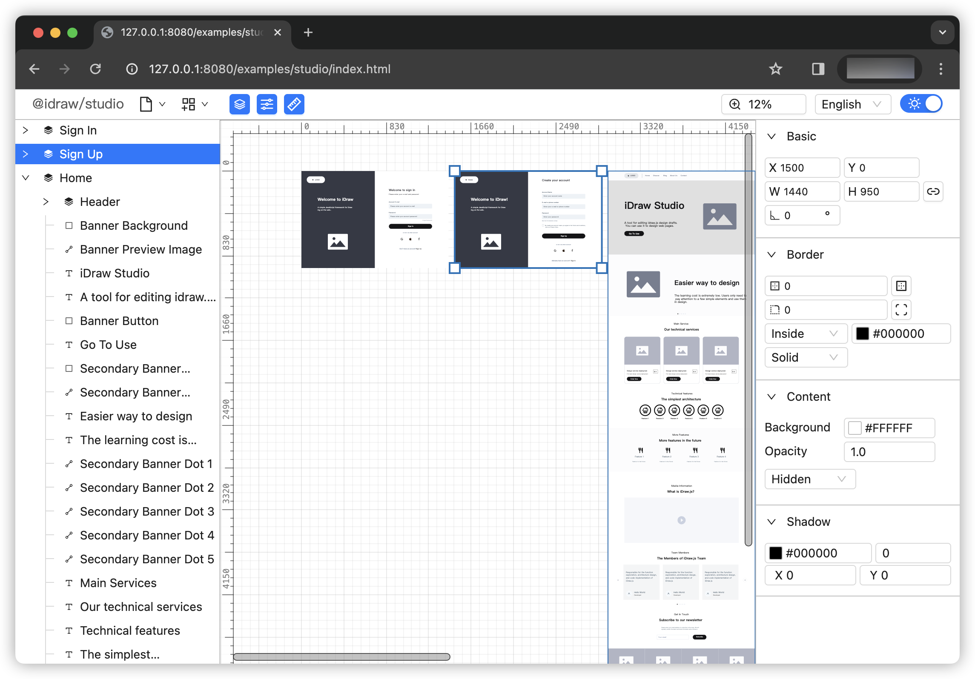Click the width-height link ratio icon
975x679 pixels.
(x=933, y=191)
